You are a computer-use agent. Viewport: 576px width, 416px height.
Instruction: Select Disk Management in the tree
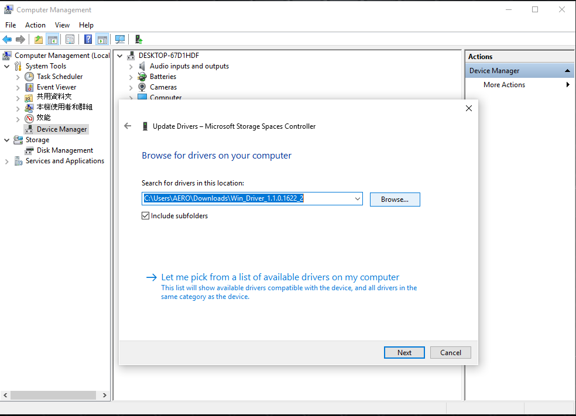point(64,150)
